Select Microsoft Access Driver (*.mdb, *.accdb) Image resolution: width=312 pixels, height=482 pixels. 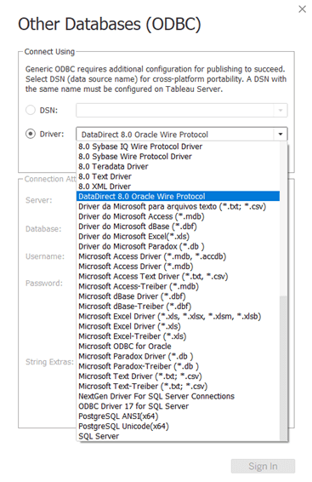pyautogui.click(x=178, y=256)
